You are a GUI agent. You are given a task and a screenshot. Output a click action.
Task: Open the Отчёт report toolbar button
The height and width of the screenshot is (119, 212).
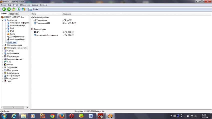pos(33,9)
